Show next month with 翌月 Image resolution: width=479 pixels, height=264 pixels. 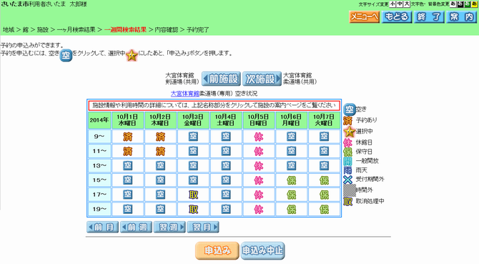pos(203,227)
